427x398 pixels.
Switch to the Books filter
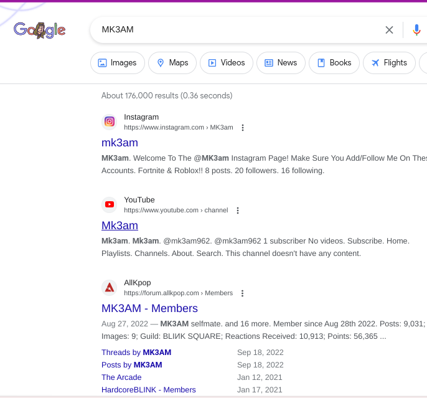334,63
